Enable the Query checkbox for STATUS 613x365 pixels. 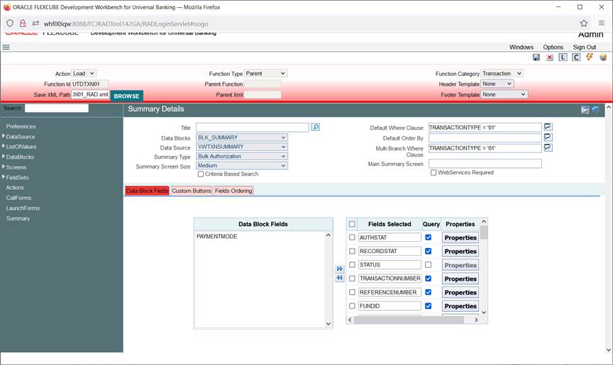428,264
